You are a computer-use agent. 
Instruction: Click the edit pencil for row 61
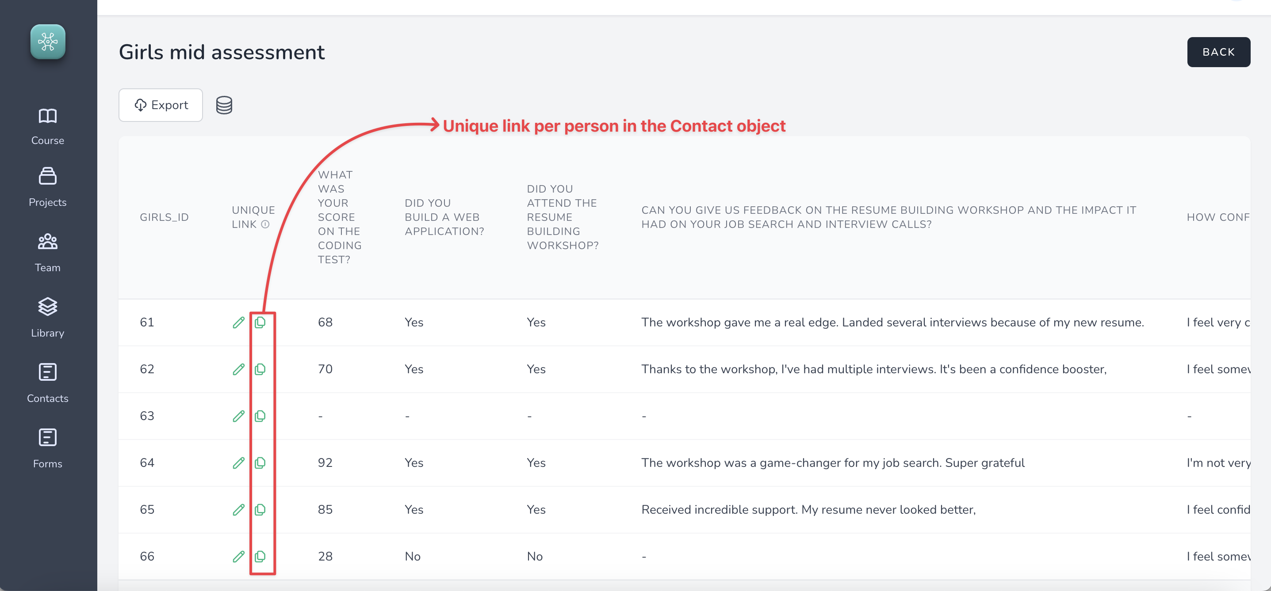[239, 322]
